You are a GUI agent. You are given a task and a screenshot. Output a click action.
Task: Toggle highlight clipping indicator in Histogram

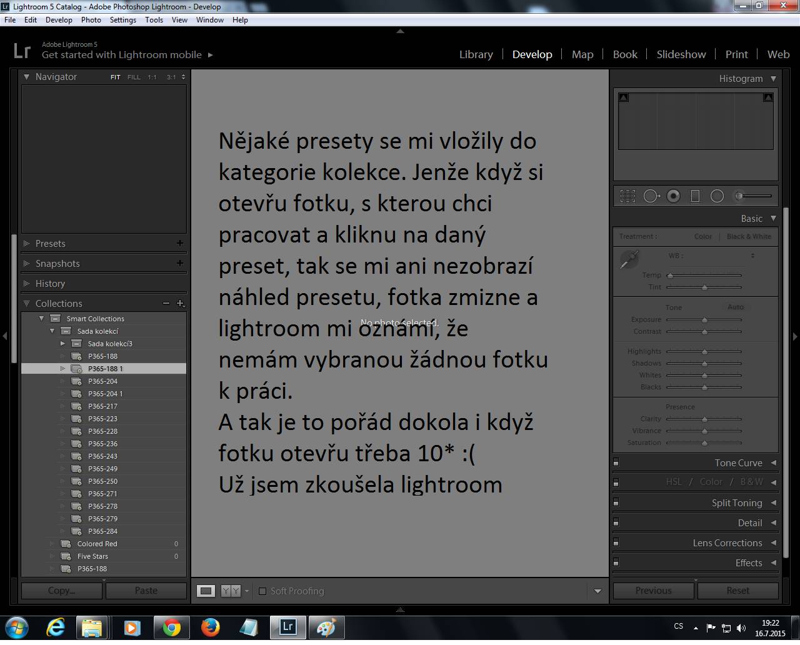(x=768, y=97)
